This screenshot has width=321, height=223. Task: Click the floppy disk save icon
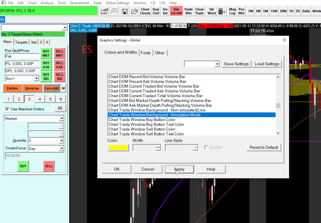point(125,11)
